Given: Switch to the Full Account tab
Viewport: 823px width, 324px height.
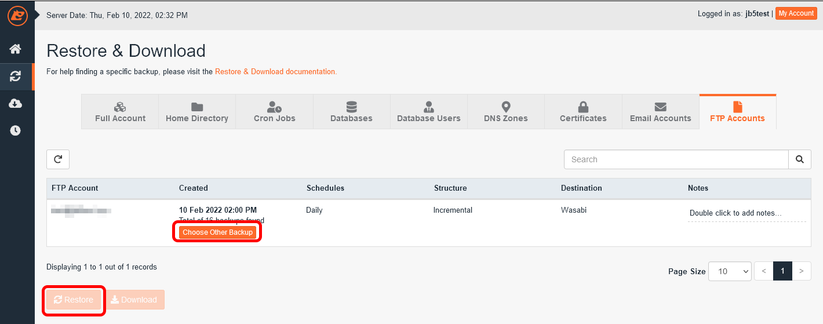Looking at the screenshot, I should point(120,112).
